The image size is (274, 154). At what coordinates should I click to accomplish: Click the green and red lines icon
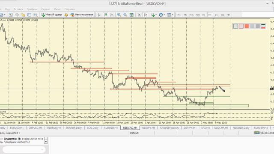[x=263, y=26]
